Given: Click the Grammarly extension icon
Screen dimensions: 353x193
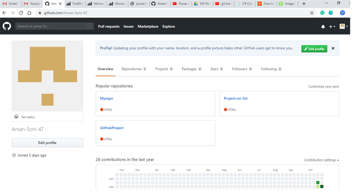Looking at the screenshot, I should pos(322,13).
